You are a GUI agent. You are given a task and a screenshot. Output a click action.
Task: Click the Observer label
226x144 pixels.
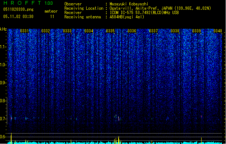click(73, 4)
